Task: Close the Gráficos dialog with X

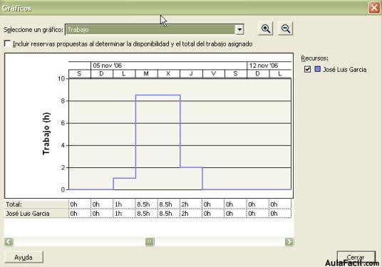Action: [374, 8]
